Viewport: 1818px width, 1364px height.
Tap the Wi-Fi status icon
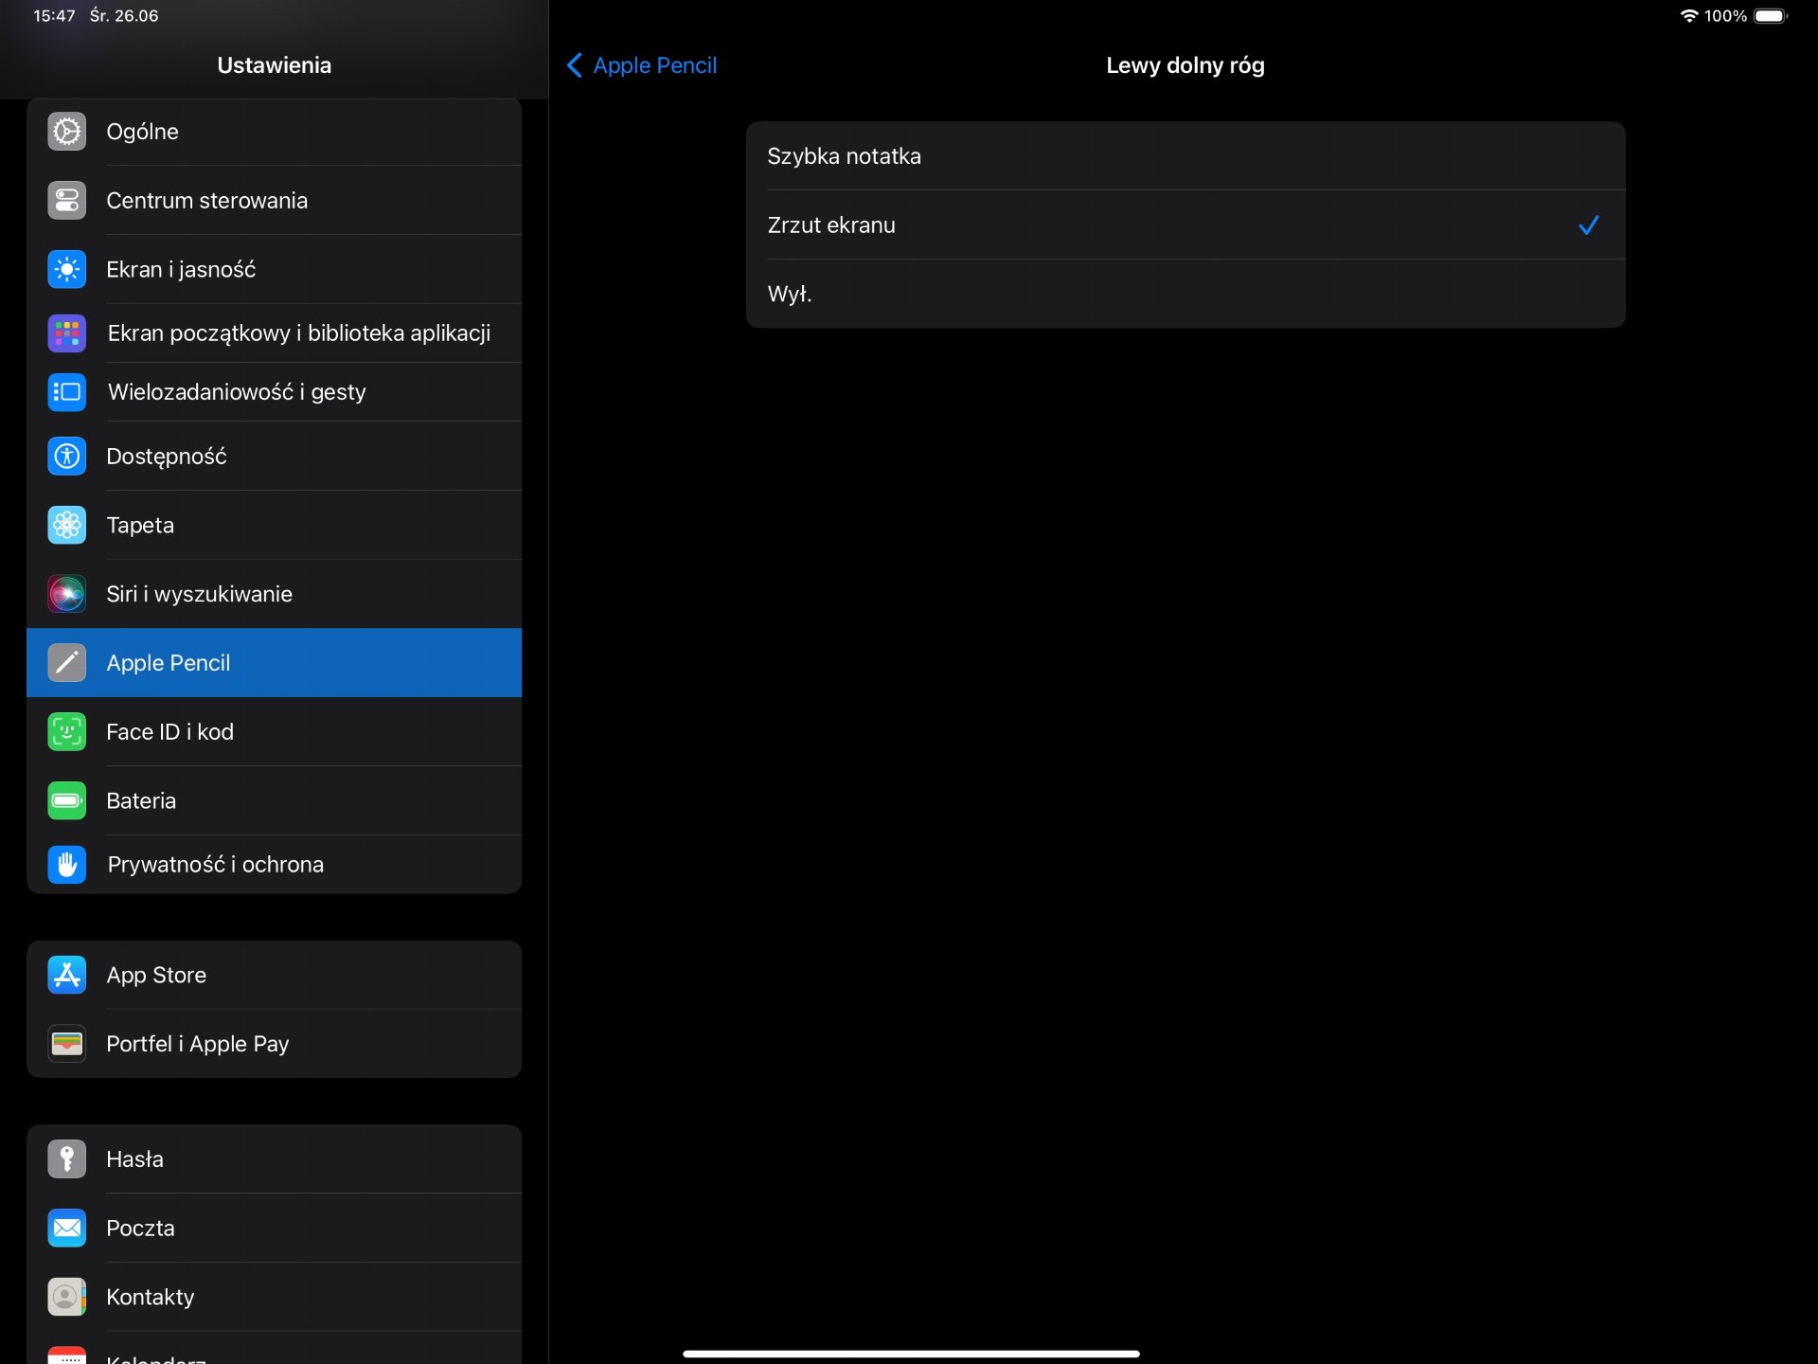(1688, 16)
